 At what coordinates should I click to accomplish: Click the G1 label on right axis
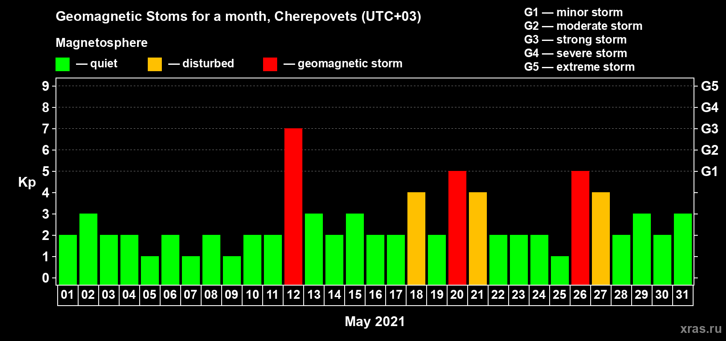tap(710, 171)
